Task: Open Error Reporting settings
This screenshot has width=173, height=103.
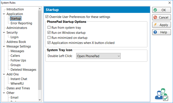Action: [x=21, y=23]
